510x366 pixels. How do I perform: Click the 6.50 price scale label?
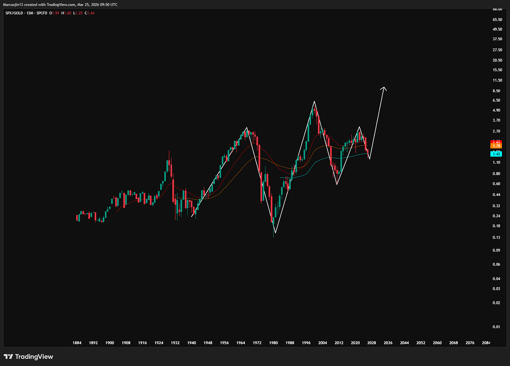[x=496, y=101]
